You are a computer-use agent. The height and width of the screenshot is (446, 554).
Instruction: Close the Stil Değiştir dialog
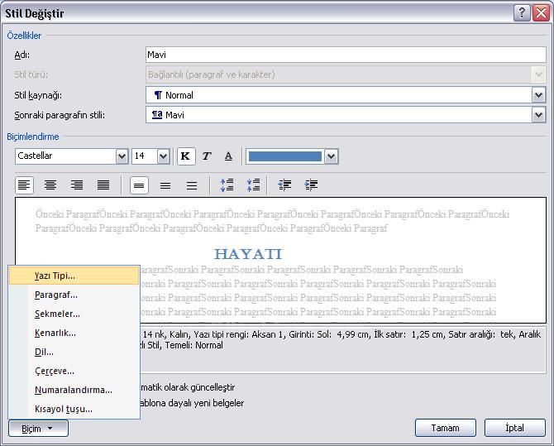(x=542, y=13)
